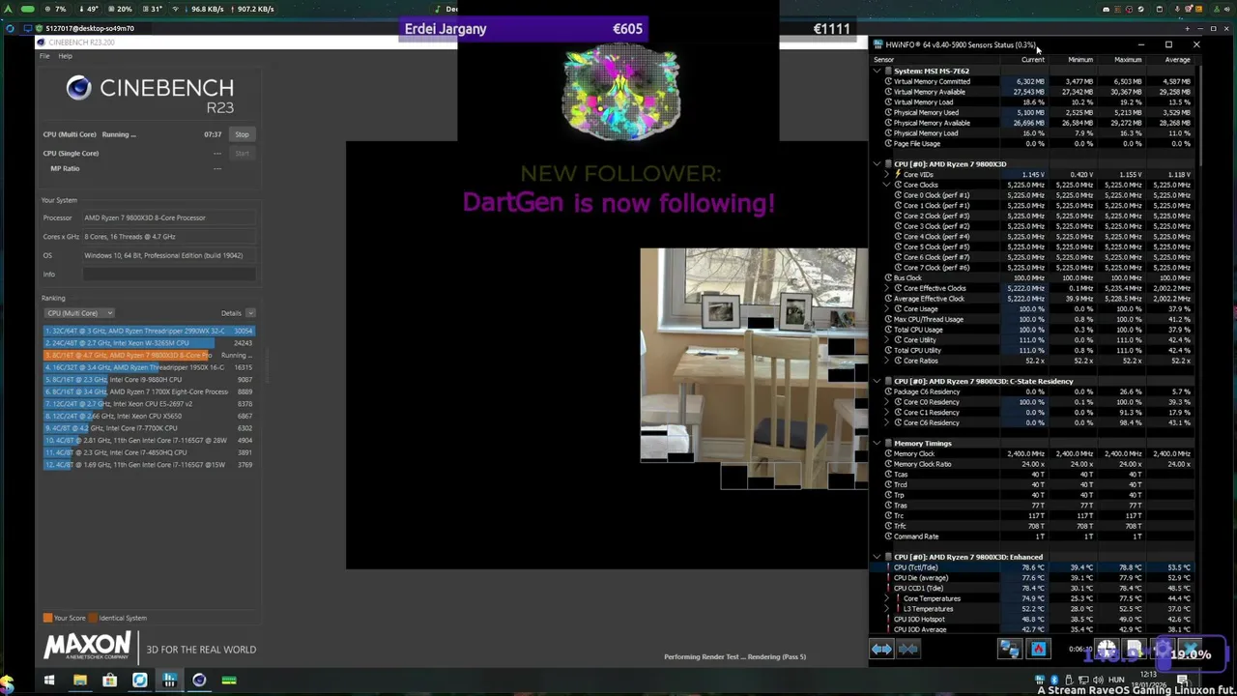Select ranking row AMD Ryzen Threadripper 2990WX
This screenshot has width=1237, height=696.
click(x=149, y=331)
